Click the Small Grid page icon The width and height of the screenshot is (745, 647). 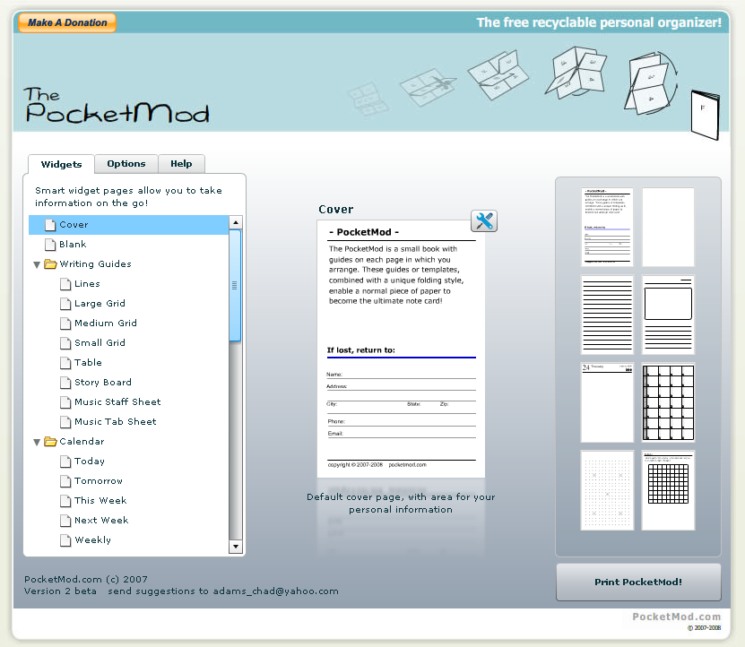[x=65, y=343]
